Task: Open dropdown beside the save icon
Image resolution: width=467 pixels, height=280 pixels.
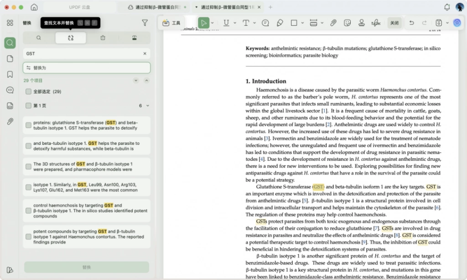Action: coord(447,23)
